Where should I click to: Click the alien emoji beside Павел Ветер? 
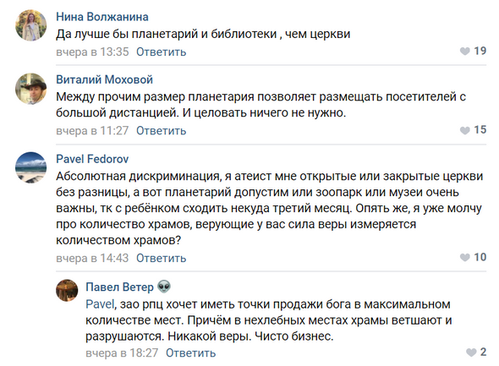pos(164,287)
